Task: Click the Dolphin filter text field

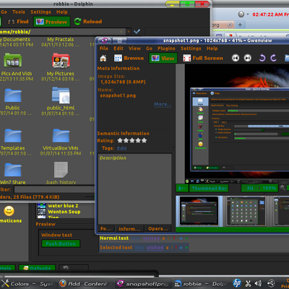Action: point(54,189)
